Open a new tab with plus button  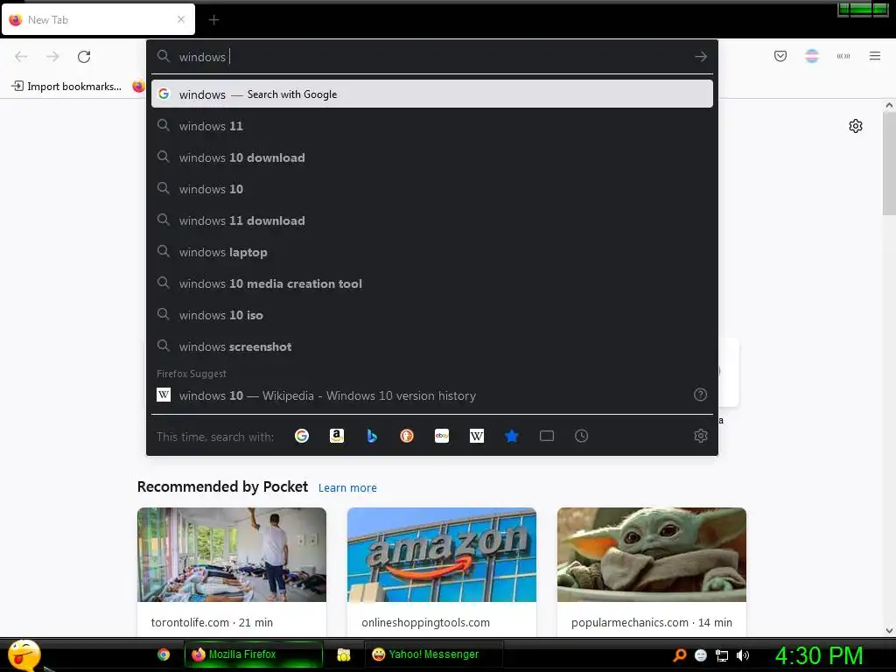[x=213, y=20]
